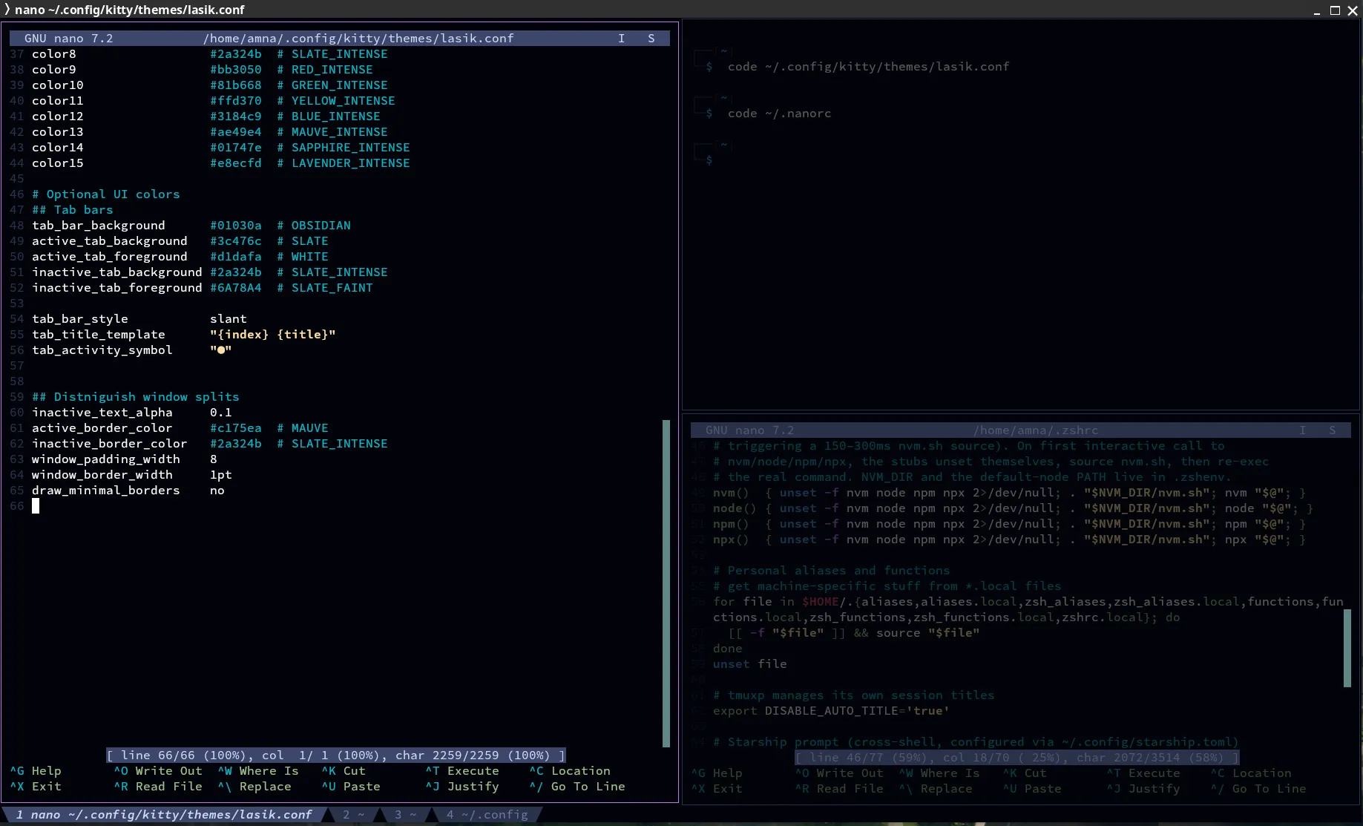This screenshot has width=1363, height=826.
Task: Switch to tab 3 ~
Action: [405, 814]
